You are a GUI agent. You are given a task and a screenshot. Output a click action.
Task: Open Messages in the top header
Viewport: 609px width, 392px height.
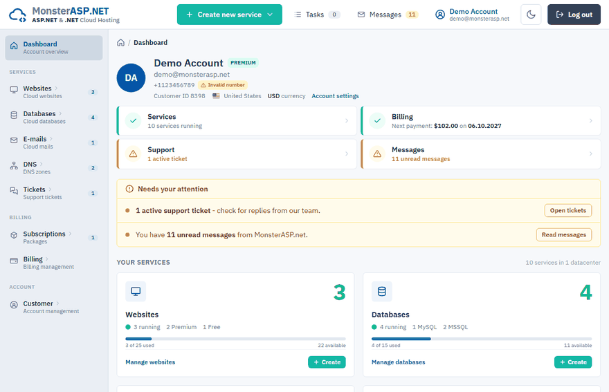[388, 15]
